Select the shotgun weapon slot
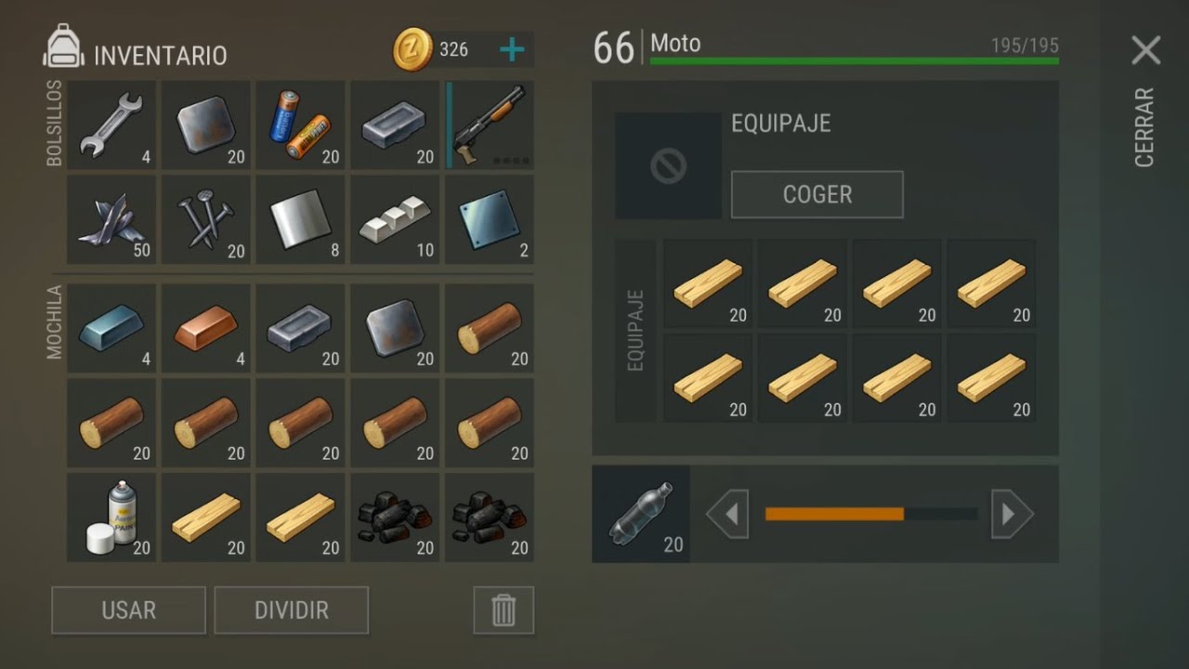 [490, 125]
